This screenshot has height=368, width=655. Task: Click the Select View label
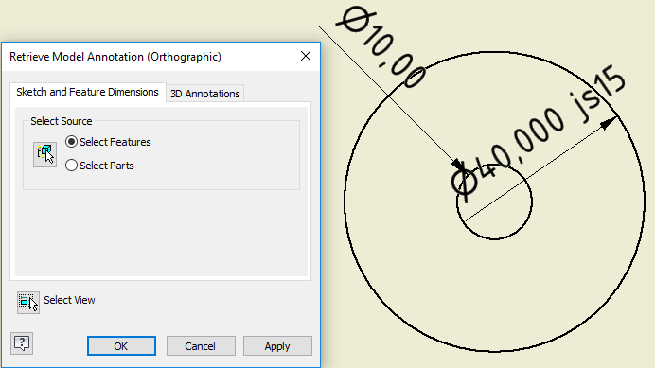click(x=69, y=300)
